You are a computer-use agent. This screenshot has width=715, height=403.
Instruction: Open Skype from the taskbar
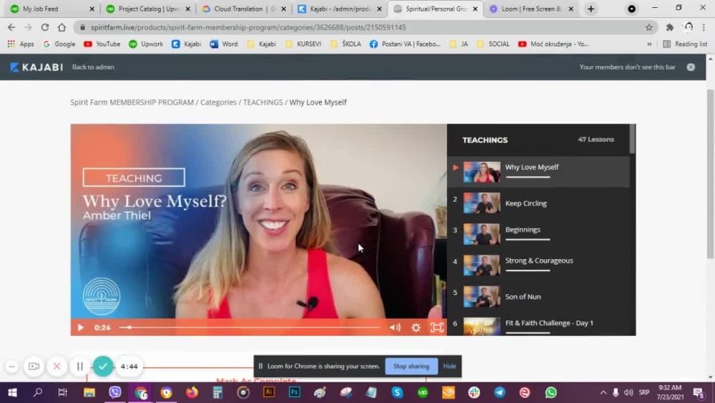[397, 392]
